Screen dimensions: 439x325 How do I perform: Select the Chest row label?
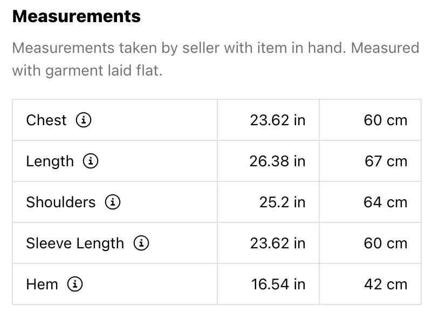coord(46,120)
